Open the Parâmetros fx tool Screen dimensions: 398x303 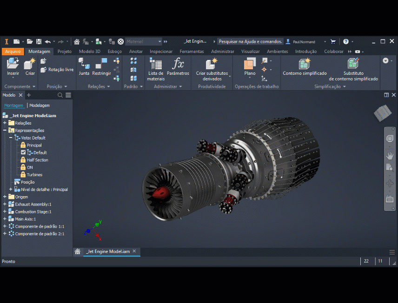coord(178,64)
